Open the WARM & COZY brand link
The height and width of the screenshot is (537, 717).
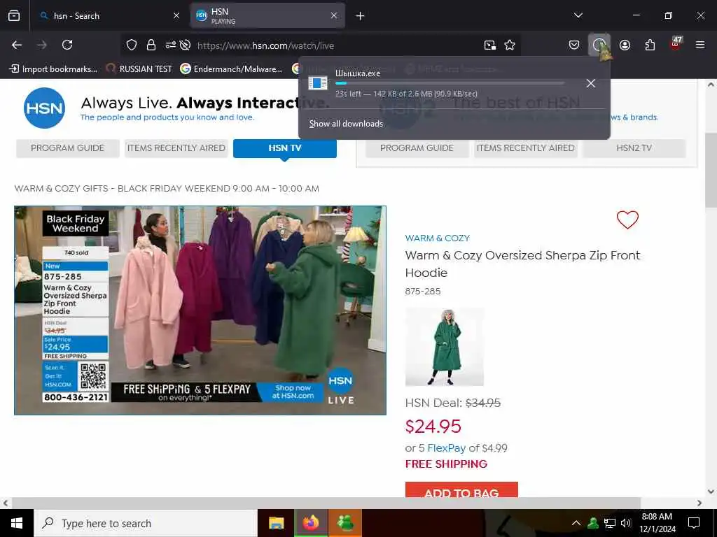click(437, 238)
